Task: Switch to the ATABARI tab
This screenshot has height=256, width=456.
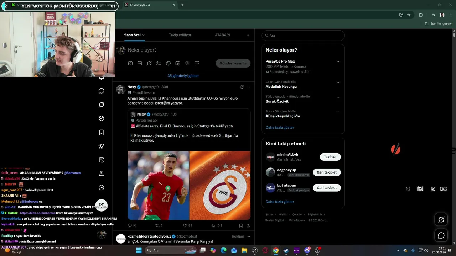Action: click(222, 35)
